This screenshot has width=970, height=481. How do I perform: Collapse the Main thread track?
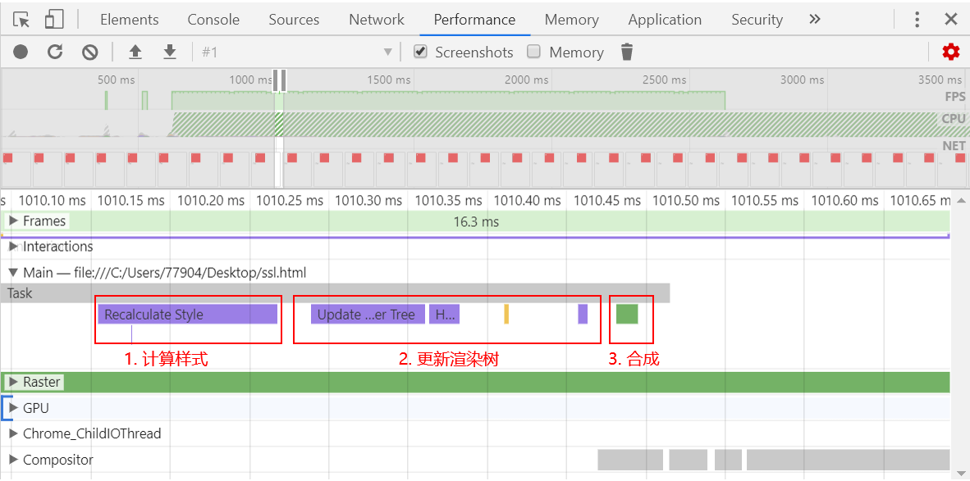(13, 272)
